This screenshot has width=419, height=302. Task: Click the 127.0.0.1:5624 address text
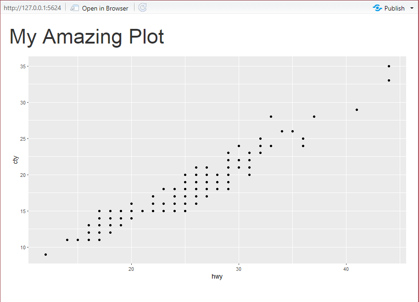(x=32, y=8)
